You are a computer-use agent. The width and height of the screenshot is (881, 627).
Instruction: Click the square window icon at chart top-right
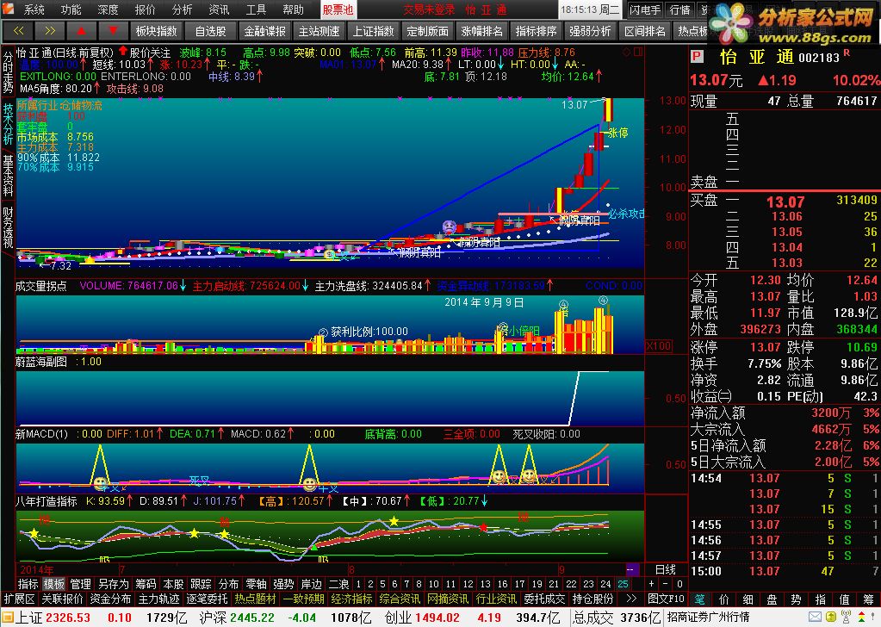coord(638,52)
